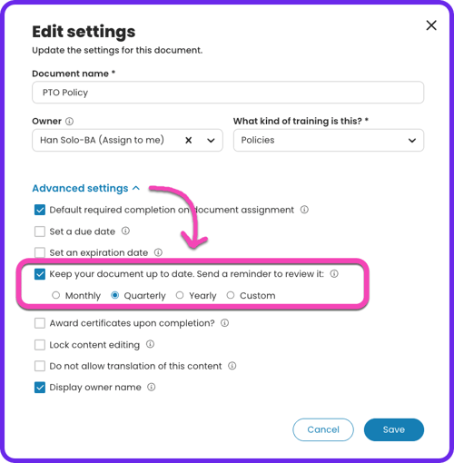Open the Owner dropdown arrow

pos(211,141)
